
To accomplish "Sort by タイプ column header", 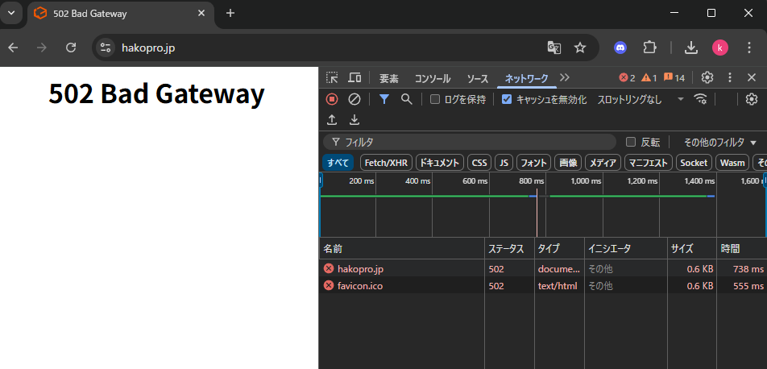I will point(559,249).
